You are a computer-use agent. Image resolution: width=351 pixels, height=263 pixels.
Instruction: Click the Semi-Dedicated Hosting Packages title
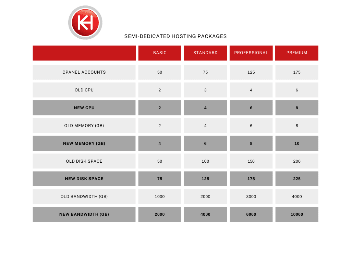(x=175, y=36)
